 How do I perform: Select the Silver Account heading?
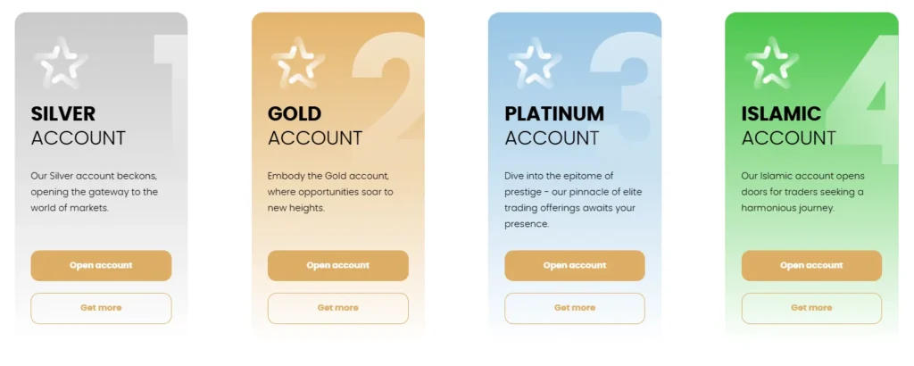point(79,126)
